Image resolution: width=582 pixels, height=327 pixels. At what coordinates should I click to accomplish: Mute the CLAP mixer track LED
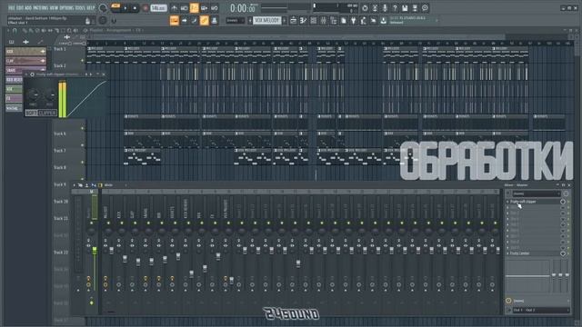tap(135, 223)
